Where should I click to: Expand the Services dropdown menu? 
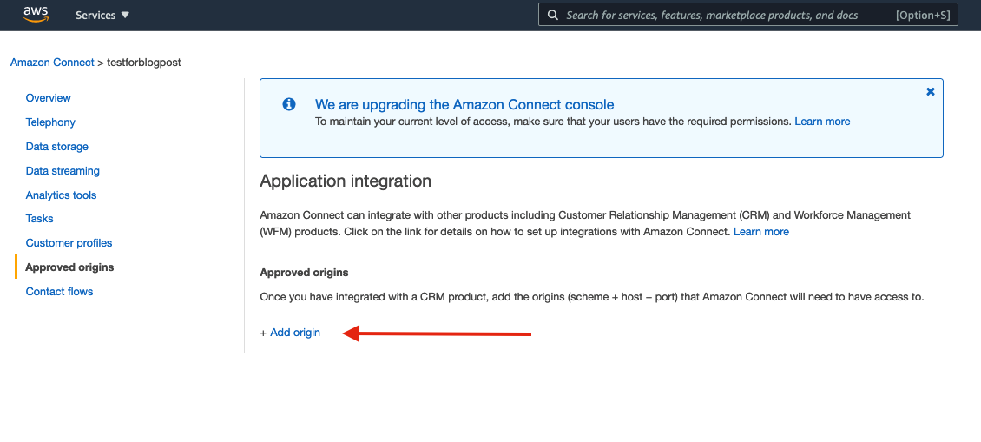click(x=102, y=15)
